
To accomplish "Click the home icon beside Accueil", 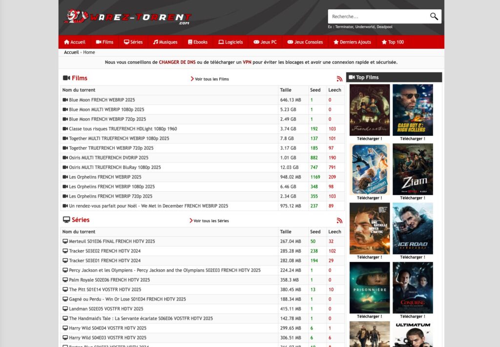I will coord(66,42).
